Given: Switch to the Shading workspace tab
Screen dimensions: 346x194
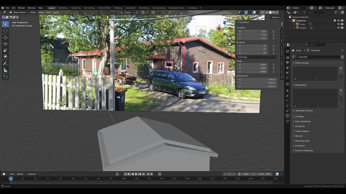Looking at the screenshot, I should (118, 8).
